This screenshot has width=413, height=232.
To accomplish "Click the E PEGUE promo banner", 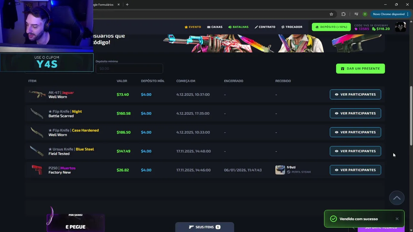I will click(76, 223).
